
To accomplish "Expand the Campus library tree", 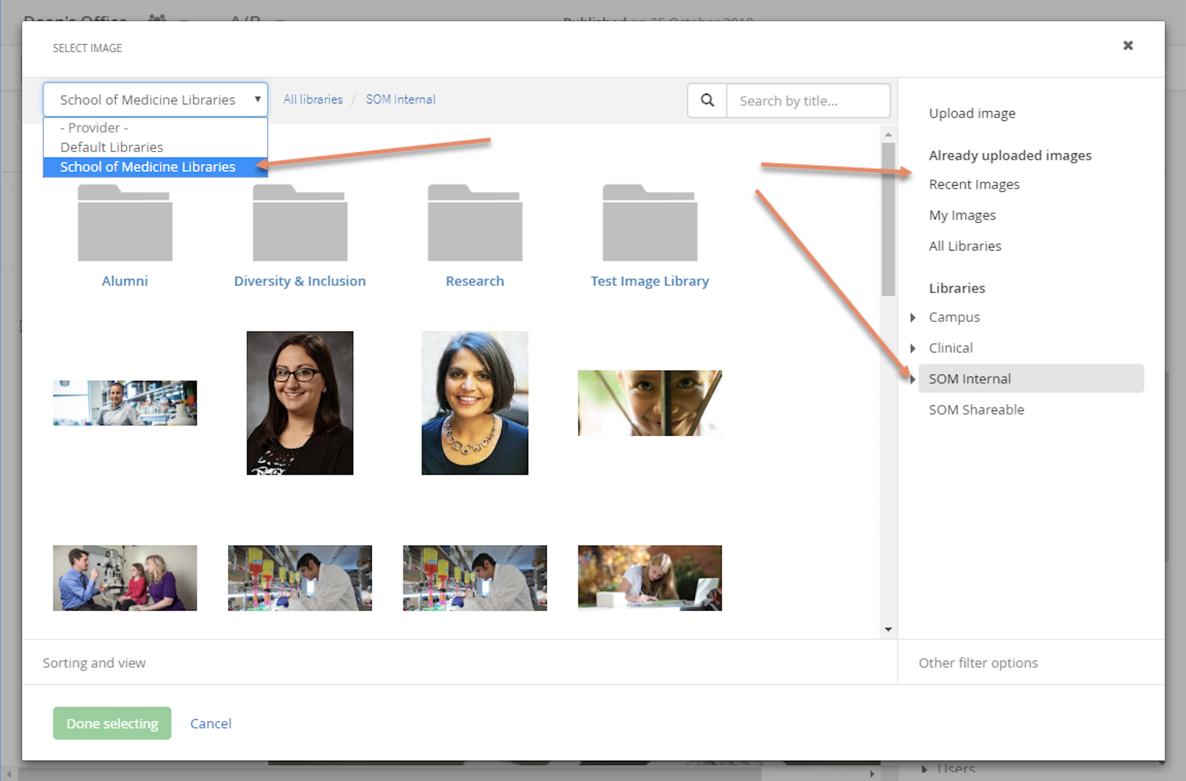I will coord(912,317).
